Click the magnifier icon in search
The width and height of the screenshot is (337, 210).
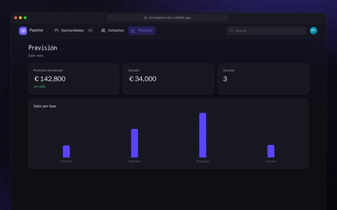coord(232,31)
